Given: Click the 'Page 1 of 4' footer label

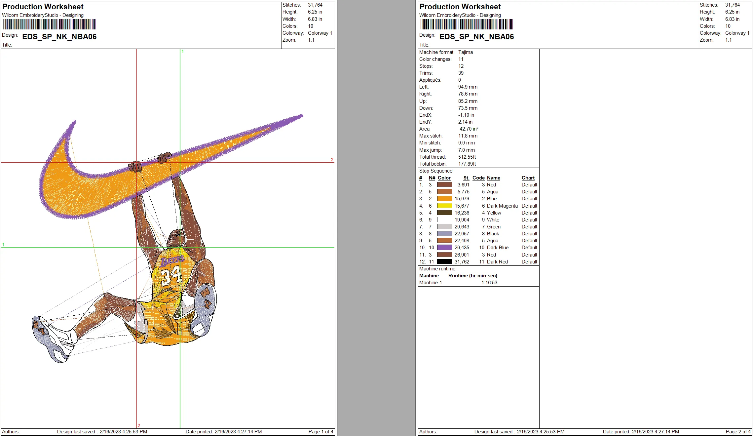Looking at the screenshot, I should tap(321, 432).
